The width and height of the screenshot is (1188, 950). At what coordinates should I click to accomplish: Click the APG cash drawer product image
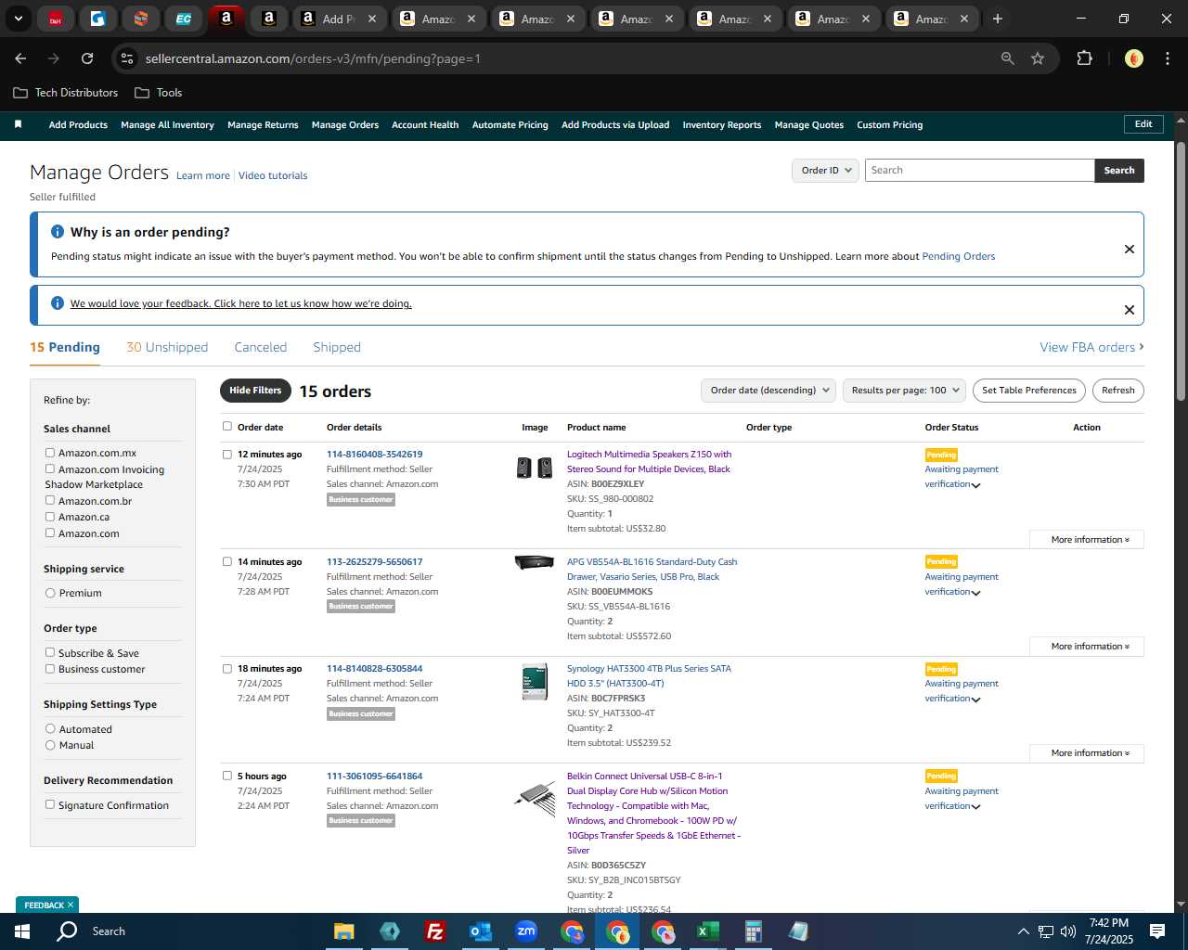(535, 562)
